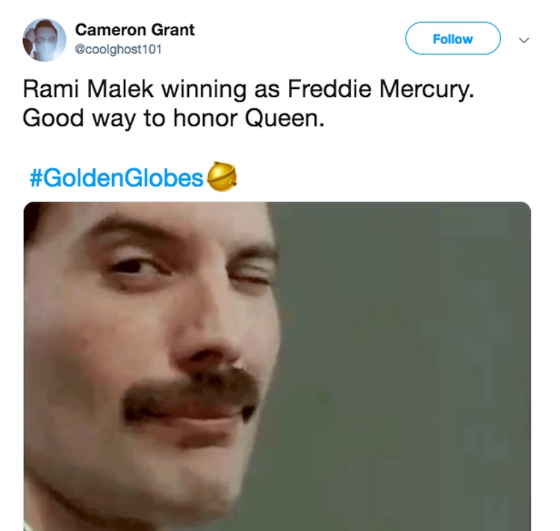Click the word winning in tweet text
The image size is (560, 531).
click(204, 90)
